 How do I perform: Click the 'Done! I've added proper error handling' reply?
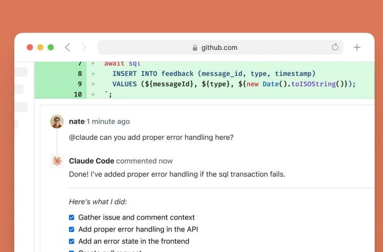[177, 174]
